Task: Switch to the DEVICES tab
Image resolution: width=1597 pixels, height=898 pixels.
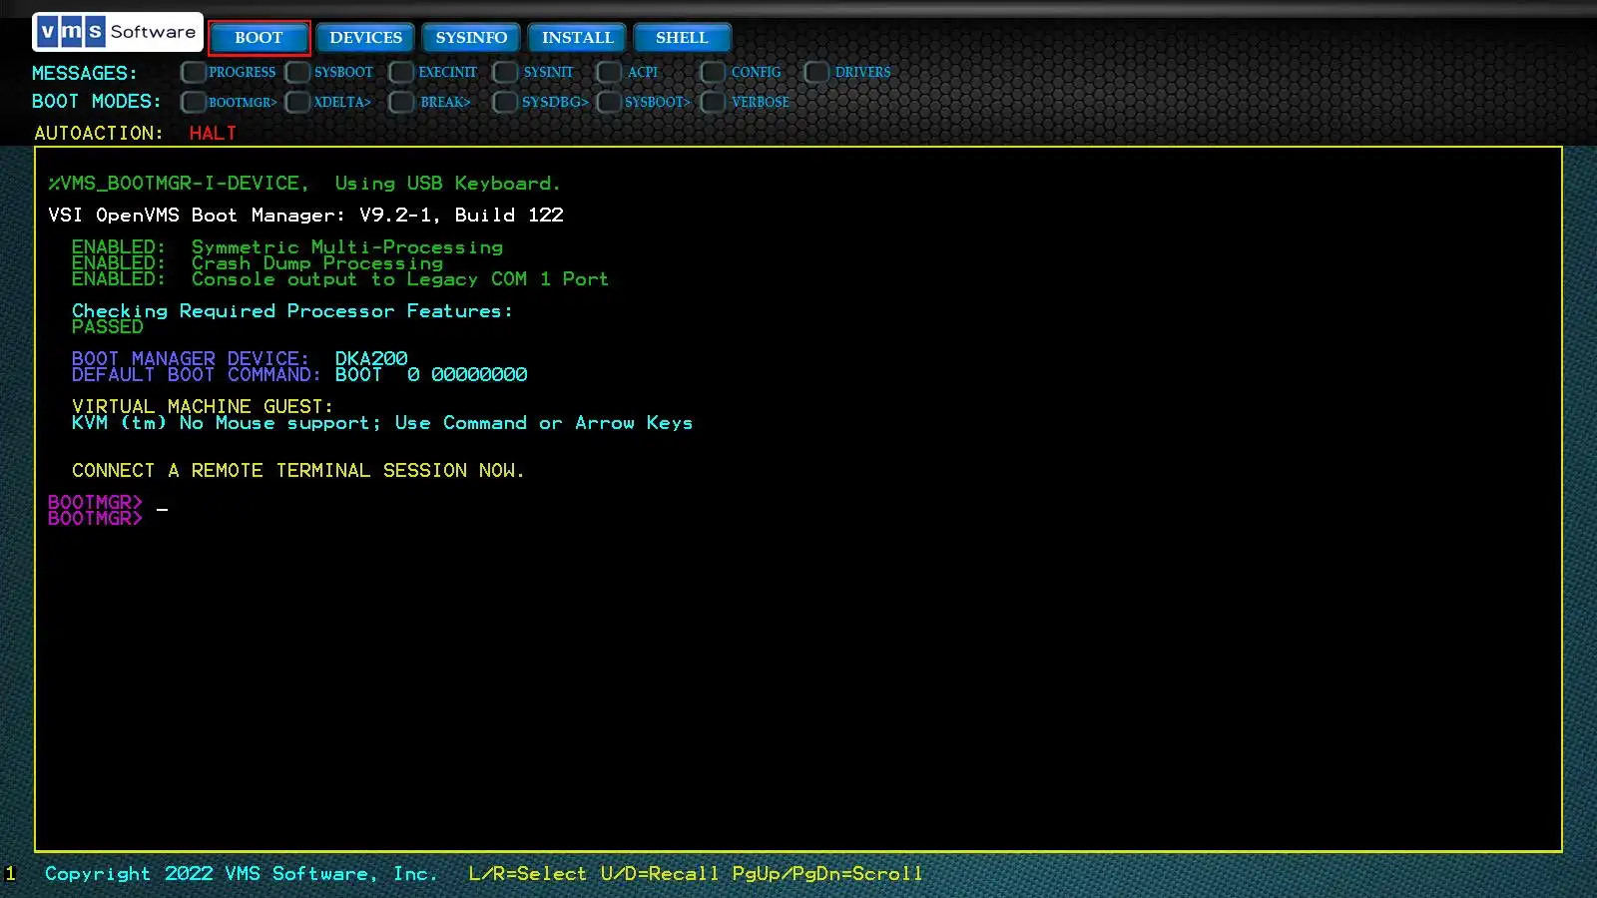Action: (365, 38)
